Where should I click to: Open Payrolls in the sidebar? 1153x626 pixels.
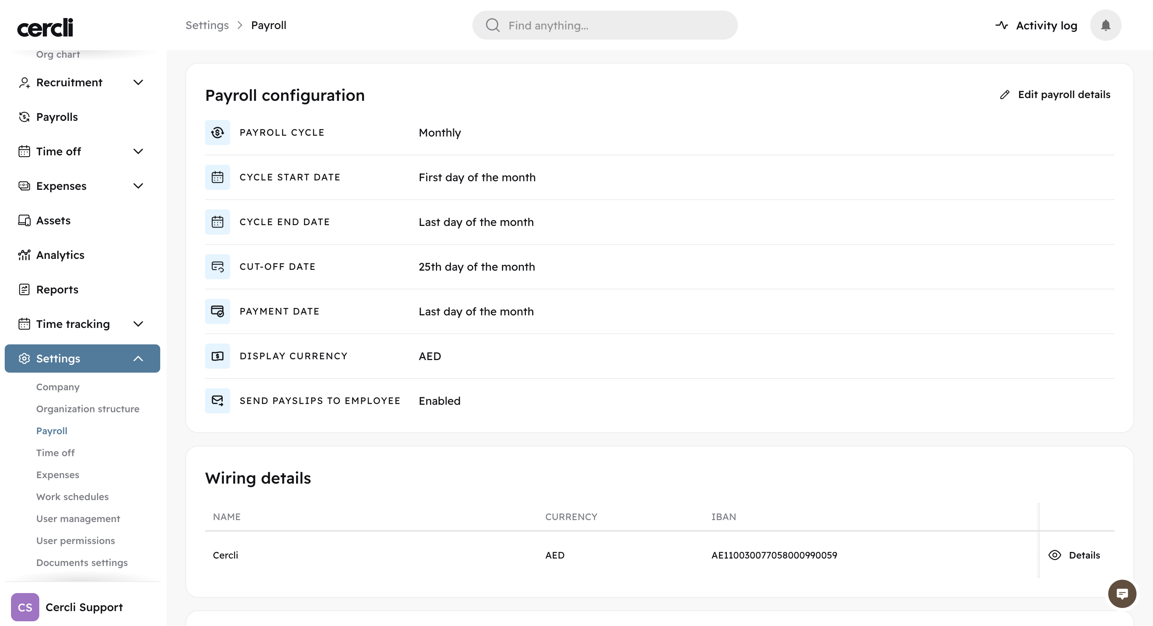coord(57,117)
